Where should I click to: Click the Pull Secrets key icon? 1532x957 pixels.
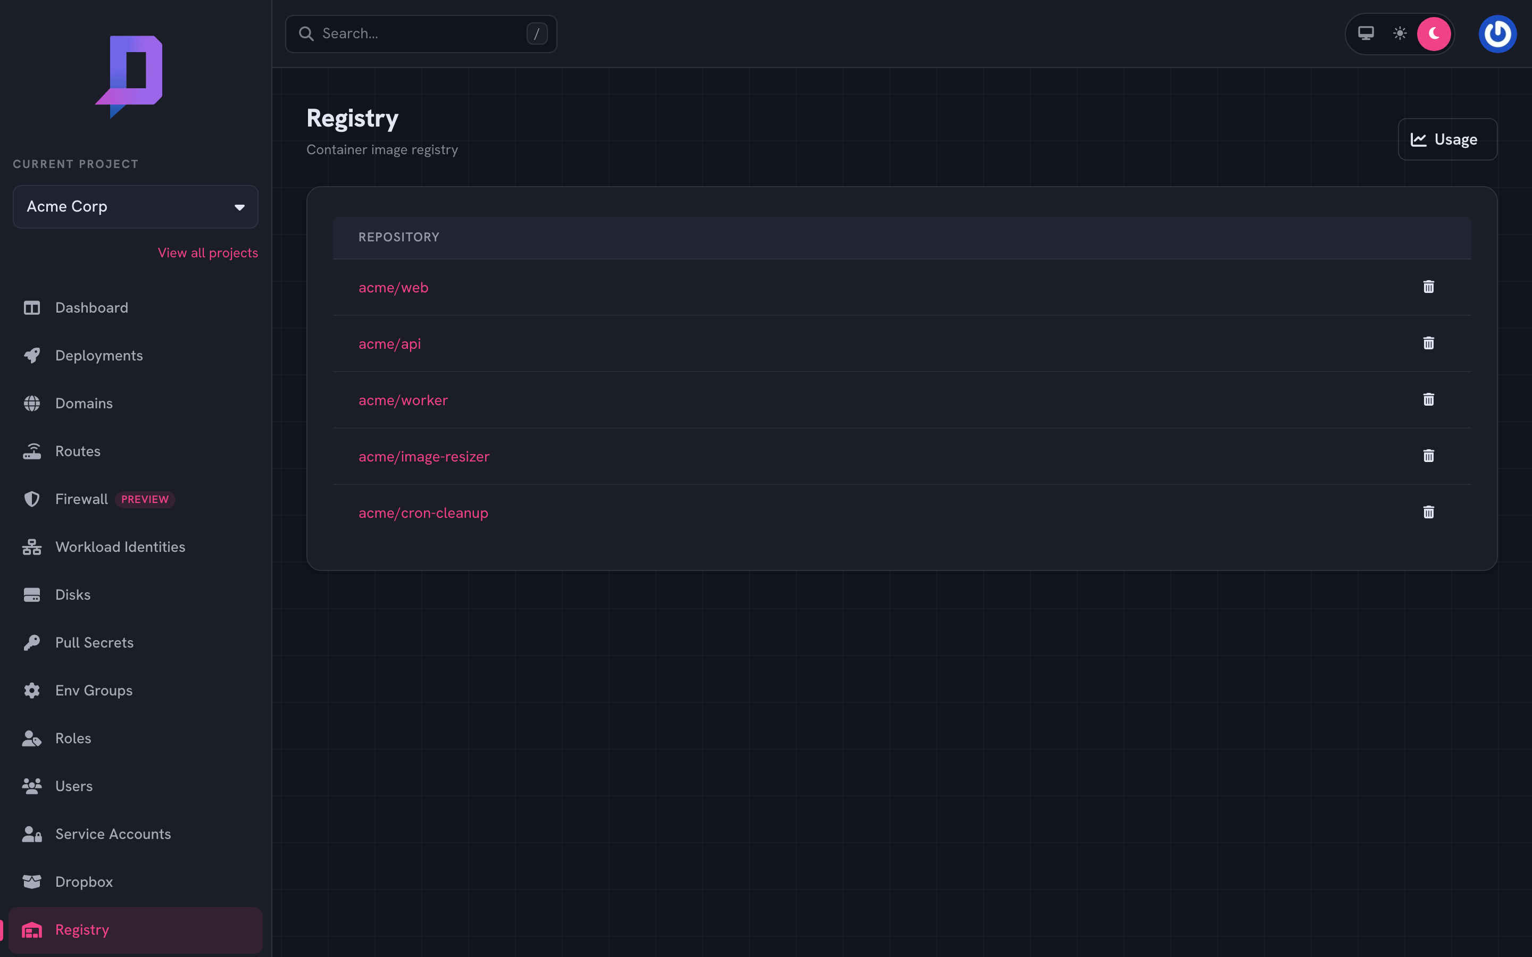point(32,642)
